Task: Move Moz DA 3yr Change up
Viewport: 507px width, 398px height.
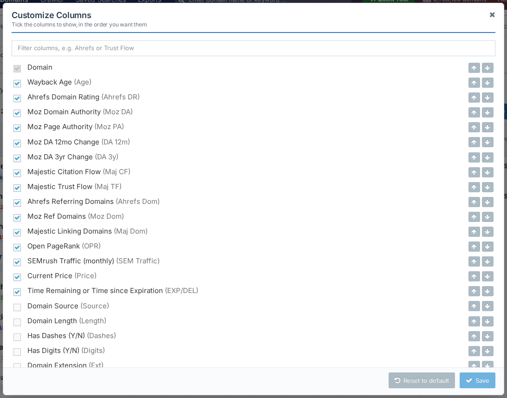Action: click(x=474, y=157)
